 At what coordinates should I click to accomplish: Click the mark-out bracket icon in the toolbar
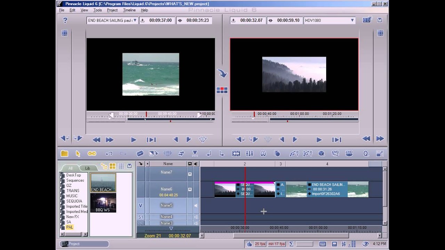tap(222, 153)
